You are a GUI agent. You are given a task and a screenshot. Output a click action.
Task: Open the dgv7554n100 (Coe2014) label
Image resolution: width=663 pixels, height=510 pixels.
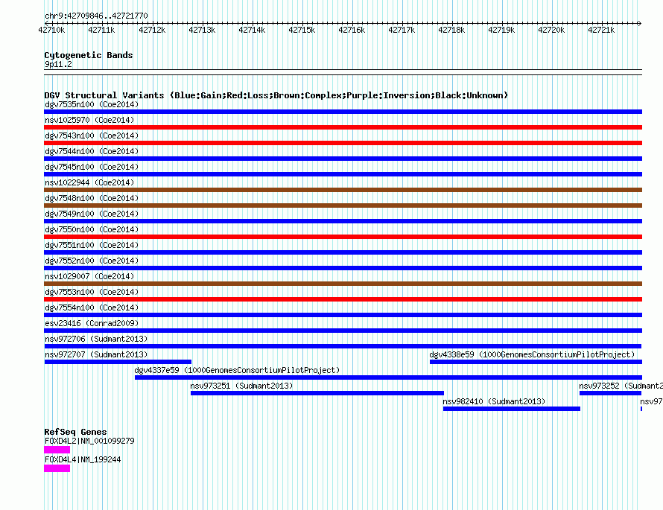[x=92, y=307]
